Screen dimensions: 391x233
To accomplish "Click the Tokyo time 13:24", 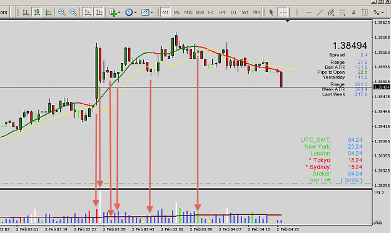I will (355, 160).
